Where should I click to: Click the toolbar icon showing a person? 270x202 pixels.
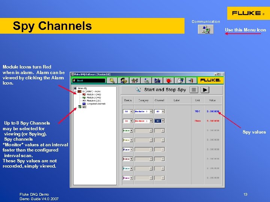123,80
